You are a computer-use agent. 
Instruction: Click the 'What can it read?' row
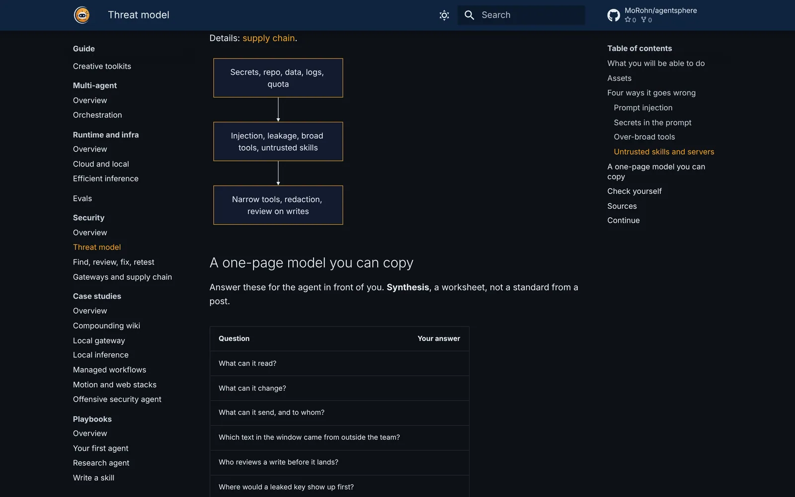pos(339,363)
